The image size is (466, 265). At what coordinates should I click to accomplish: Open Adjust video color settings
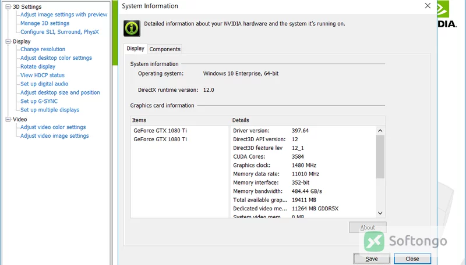click(53, 127)
